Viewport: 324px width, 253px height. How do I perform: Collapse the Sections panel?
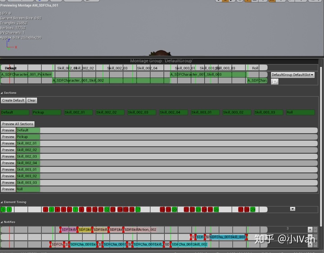[x=2, y=93]
